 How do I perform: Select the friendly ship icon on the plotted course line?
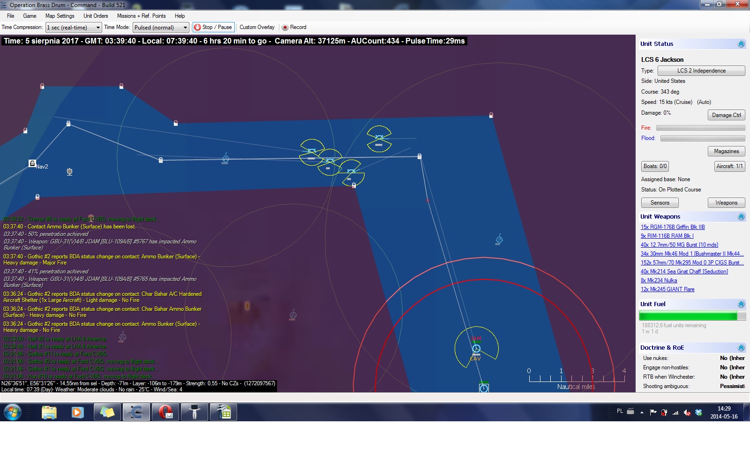[225, 158]
